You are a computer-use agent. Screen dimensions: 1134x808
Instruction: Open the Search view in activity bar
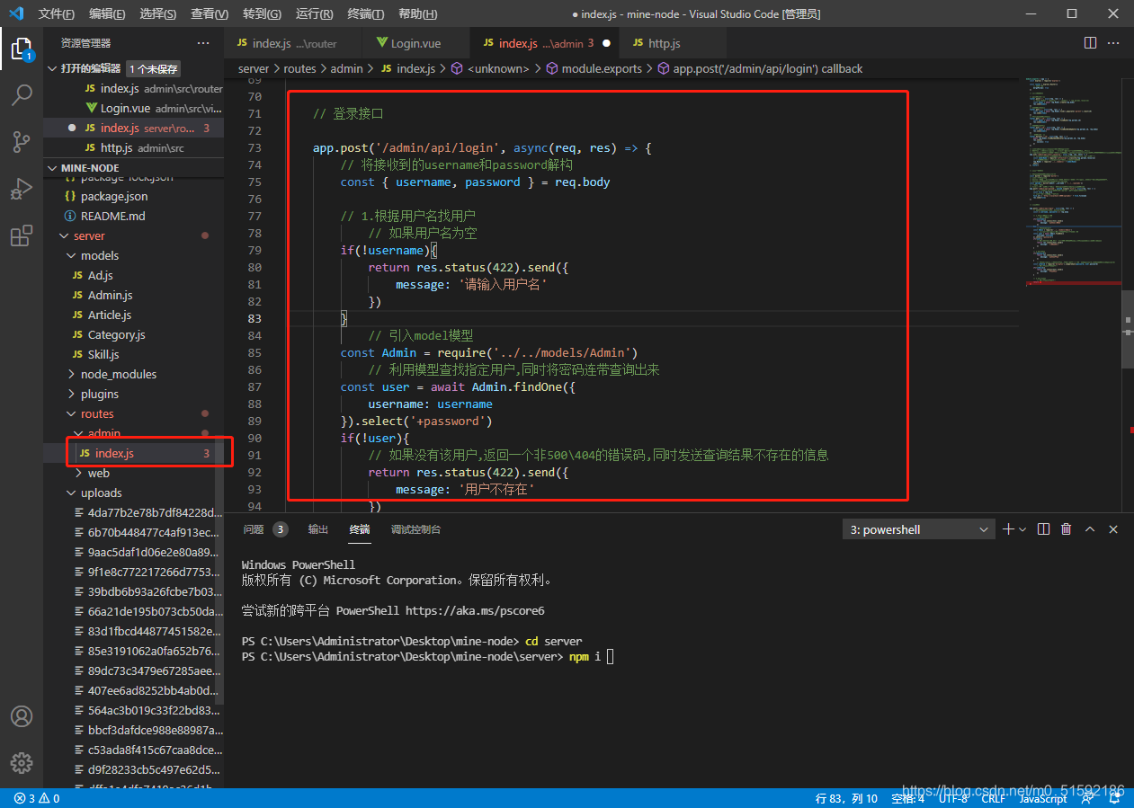coord(22,94)
